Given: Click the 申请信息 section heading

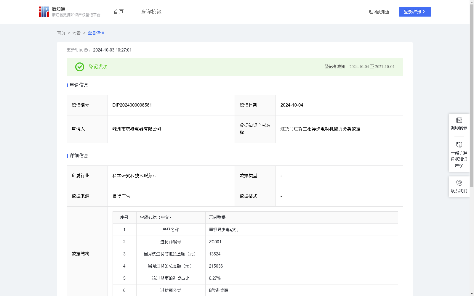Looking at the screenshot, I should pos(79,85).
